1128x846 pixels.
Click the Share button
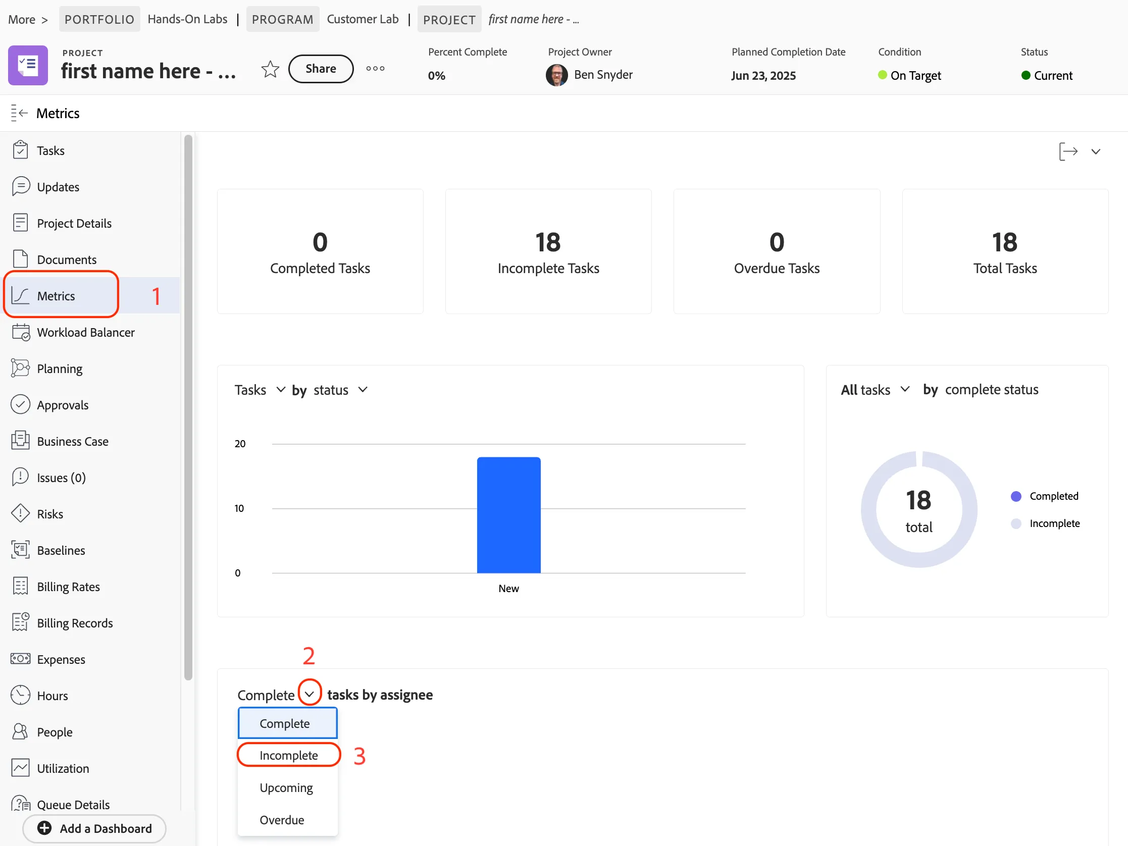(321, 68)
